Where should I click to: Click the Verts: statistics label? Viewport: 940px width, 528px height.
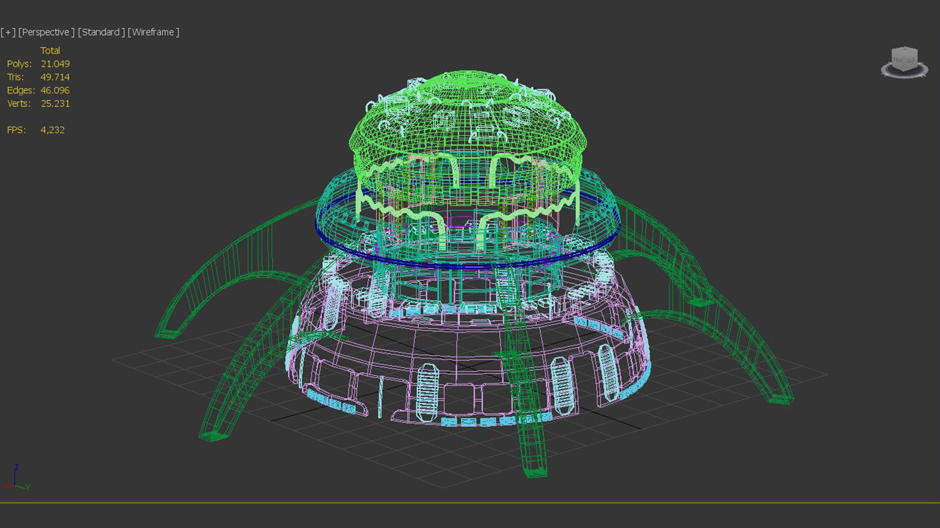[19, 104]
